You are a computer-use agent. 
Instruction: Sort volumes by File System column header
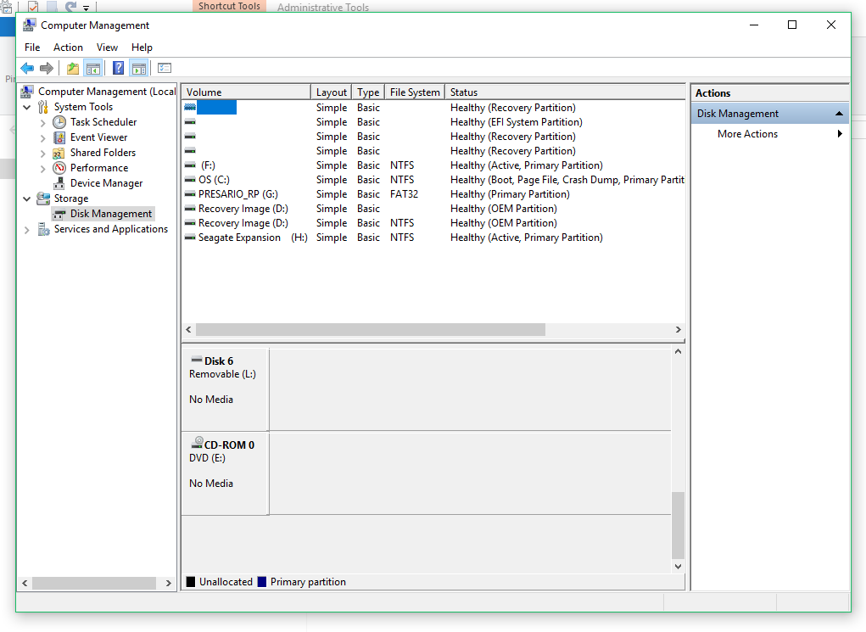click(415, 92)
